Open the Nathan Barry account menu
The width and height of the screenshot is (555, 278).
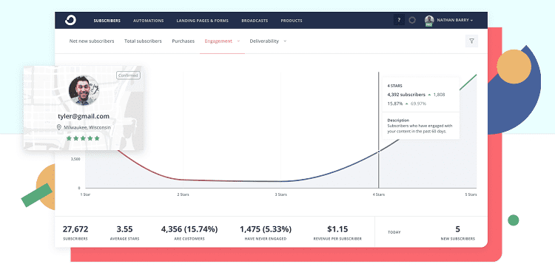tap(455, 20)
